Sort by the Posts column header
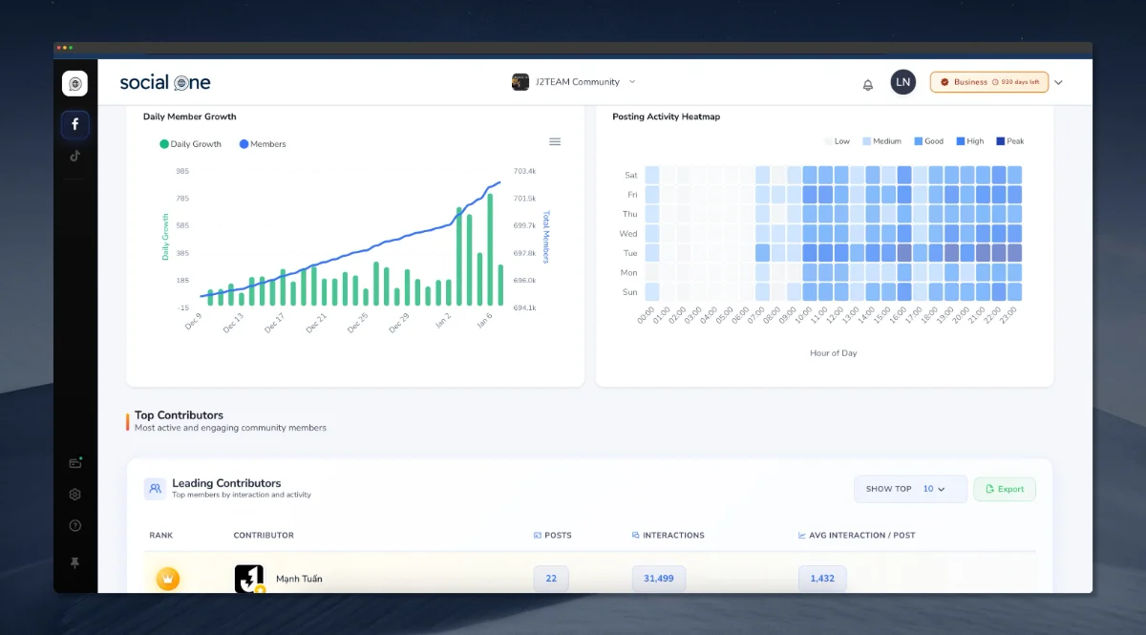Image resolution: width=1146 pixels, height=635 pixels. pos(552,535)
